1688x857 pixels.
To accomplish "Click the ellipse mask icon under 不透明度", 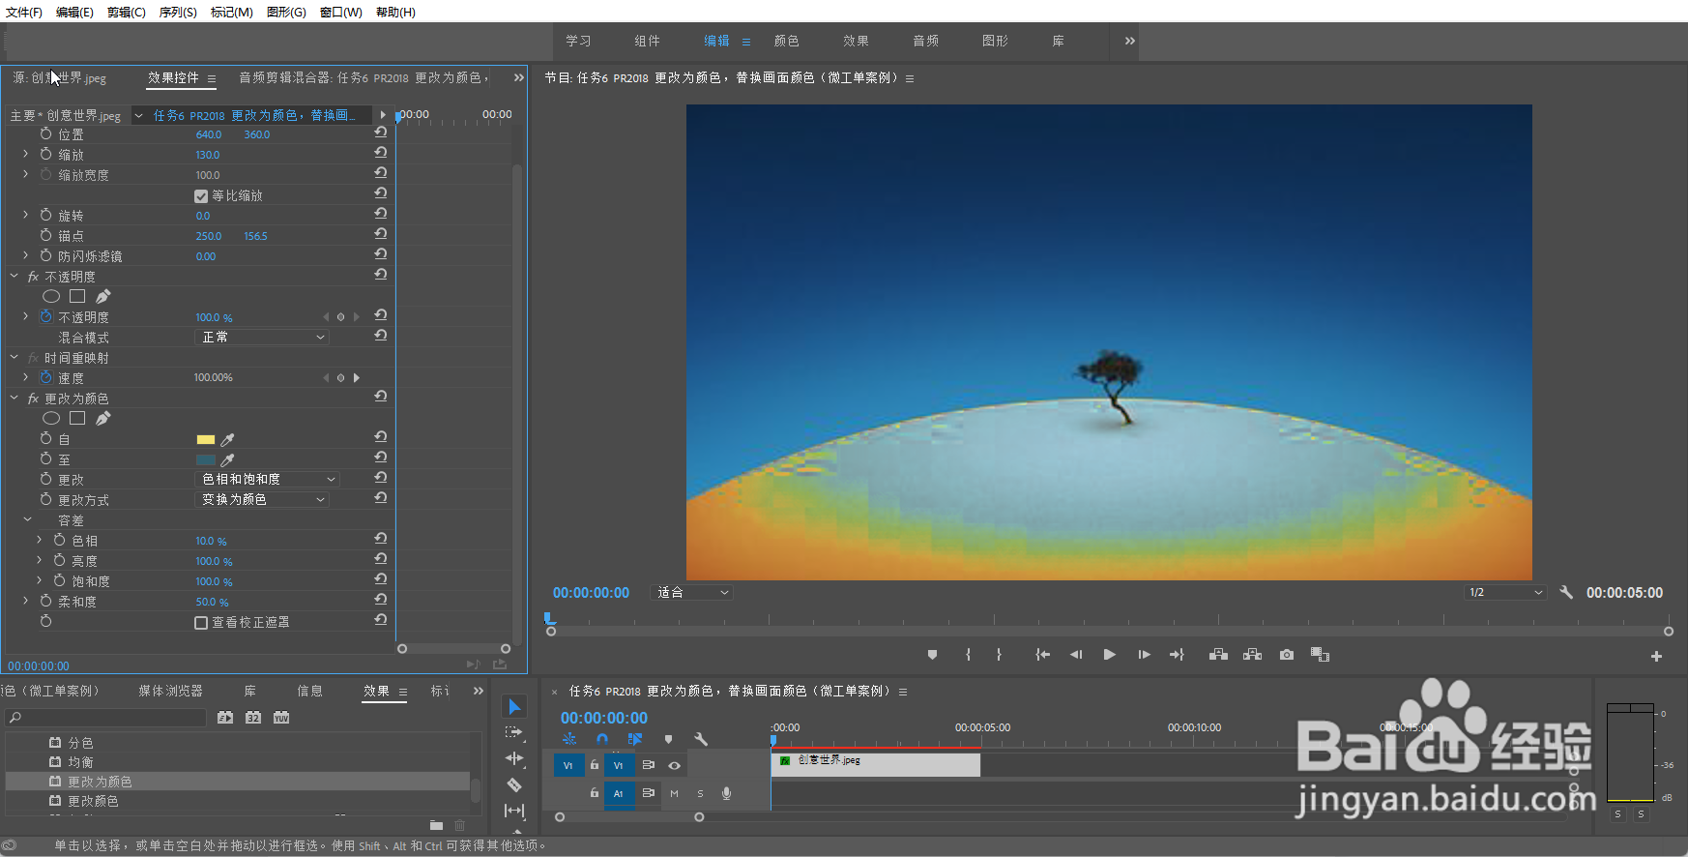I will pos(51,296).
